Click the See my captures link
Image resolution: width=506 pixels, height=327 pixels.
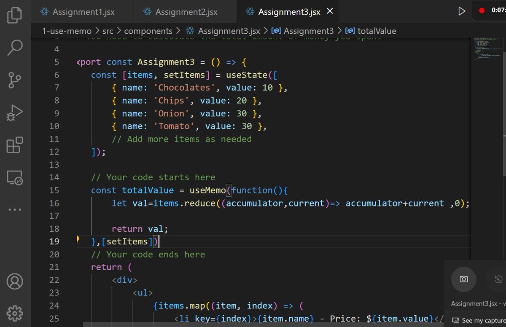pyautogui.click(x=479, y=321)
